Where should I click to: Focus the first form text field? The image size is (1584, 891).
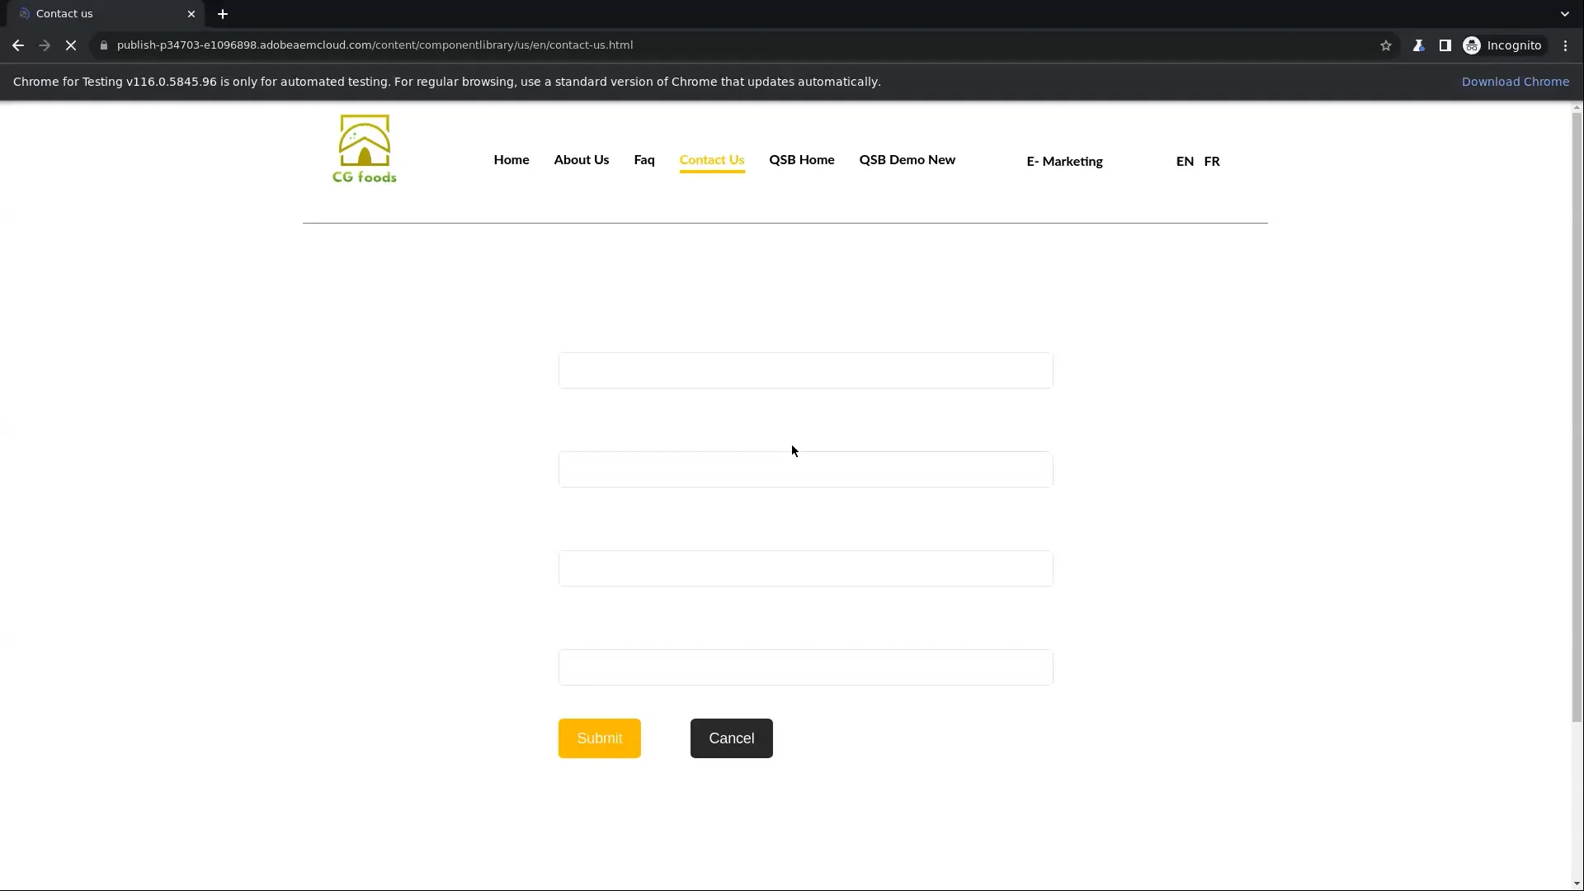pyautogui.click(x=806, y=370)
